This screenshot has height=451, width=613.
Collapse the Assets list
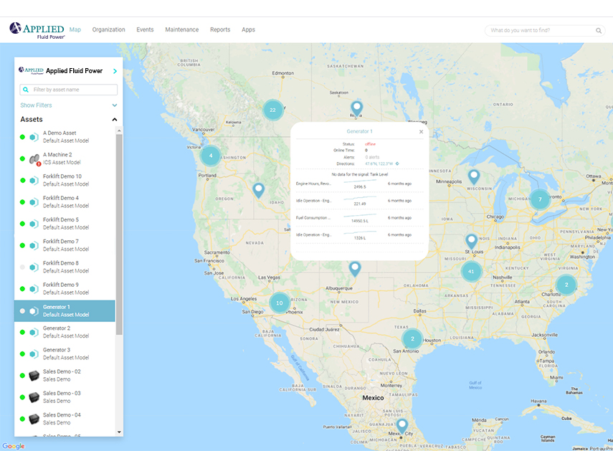click(115, 120)
